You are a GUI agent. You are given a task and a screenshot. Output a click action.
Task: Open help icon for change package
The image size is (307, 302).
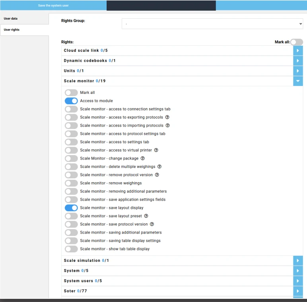pos(143,158)
